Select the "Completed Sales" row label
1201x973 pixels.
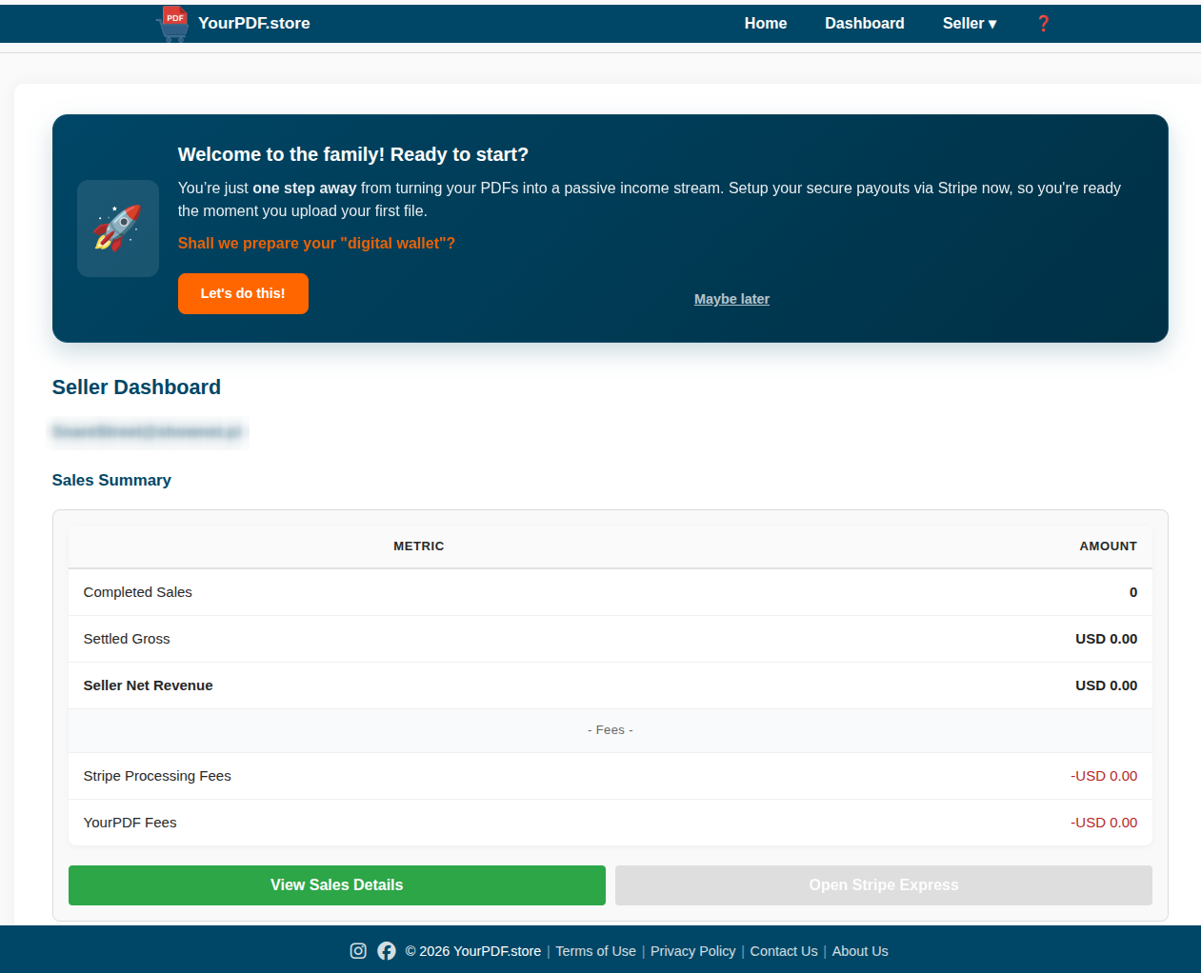(x=138, y=592)
